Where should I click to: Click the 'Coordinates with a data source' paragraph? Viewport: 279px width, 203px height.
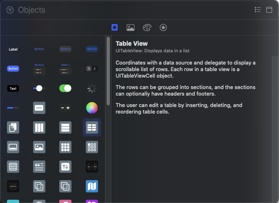click(x=185, y=69)
